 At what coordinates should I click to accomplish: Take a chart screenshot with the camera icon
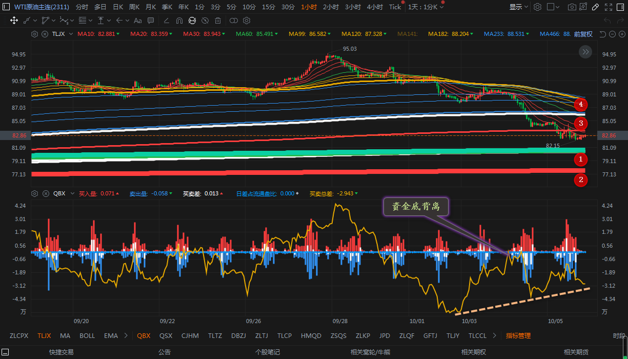(572, 7)
